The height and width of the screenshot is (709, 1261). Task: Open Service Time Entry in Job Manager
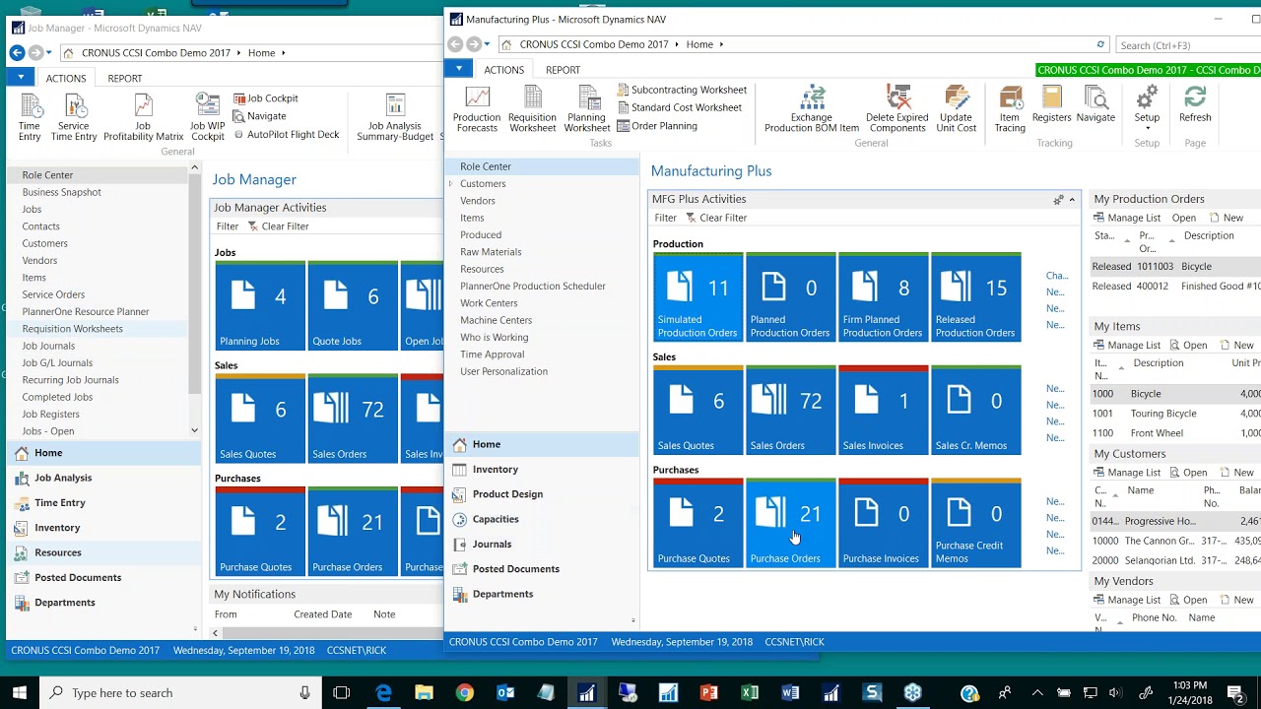click(x=74, y=118)
